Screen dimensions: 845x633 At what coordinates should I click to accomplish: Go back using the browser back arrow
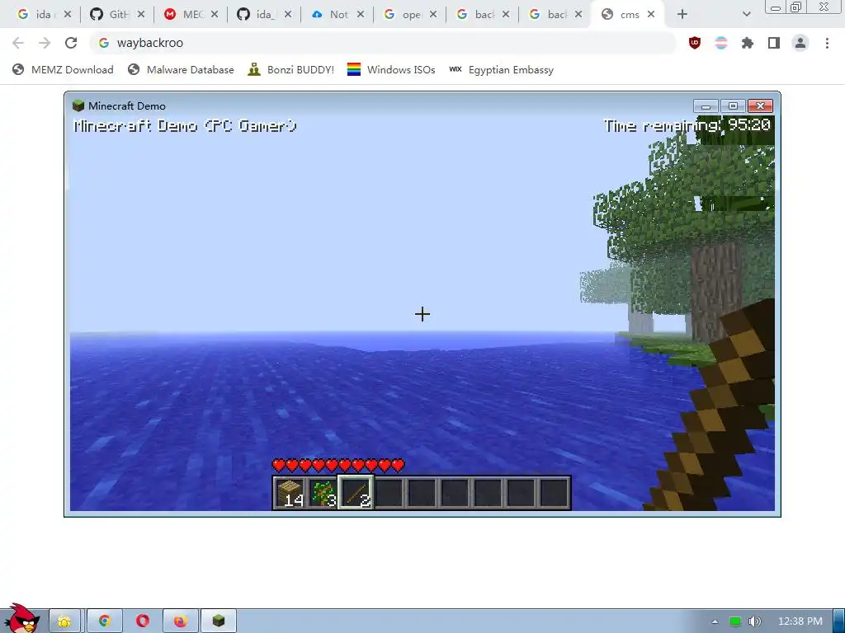tap(18, 43)
